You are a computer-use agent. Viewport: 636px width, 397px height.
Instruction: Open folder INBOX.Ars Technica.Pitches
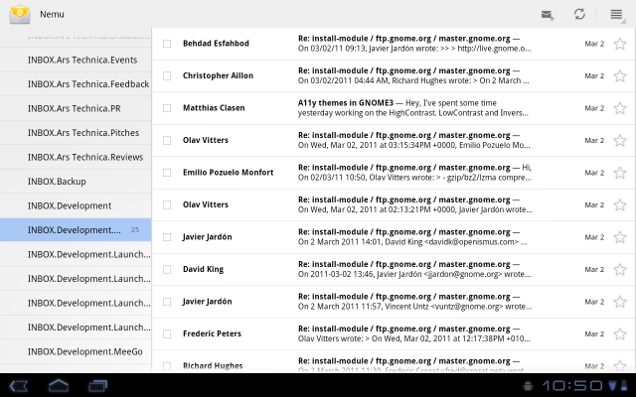76,133
